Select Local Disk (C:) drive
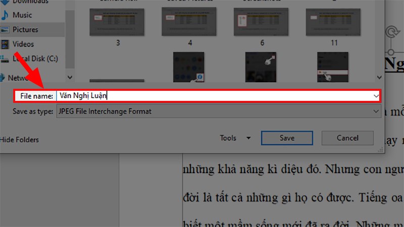The height and width of the screenshot is (227, 404). tap(35, 59)
